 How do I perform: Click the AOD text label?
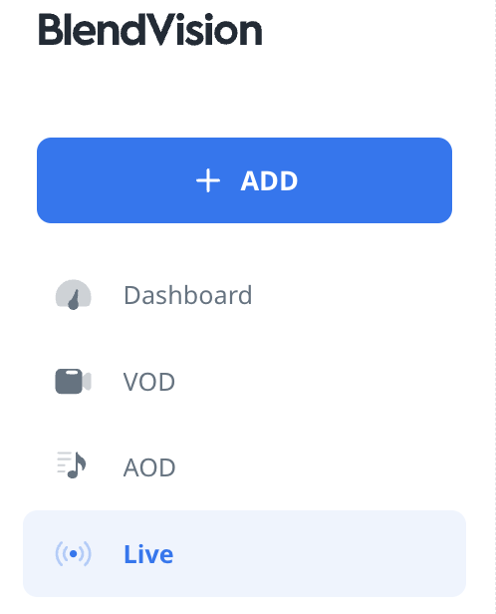coord(149,467)
